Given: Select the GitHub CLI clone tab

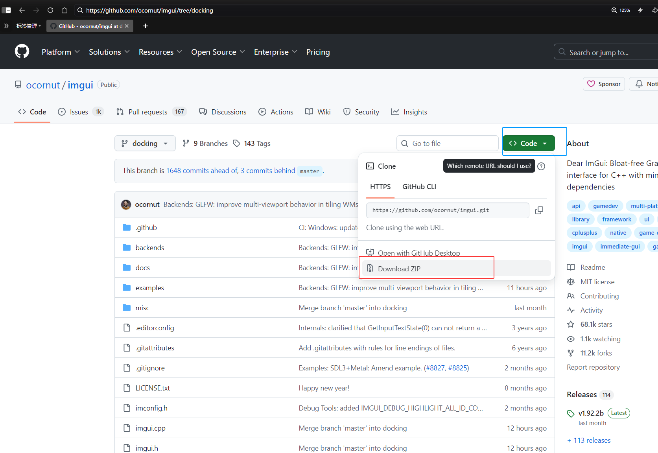Looking at the screenshot, I should click(x=419, y=187).
